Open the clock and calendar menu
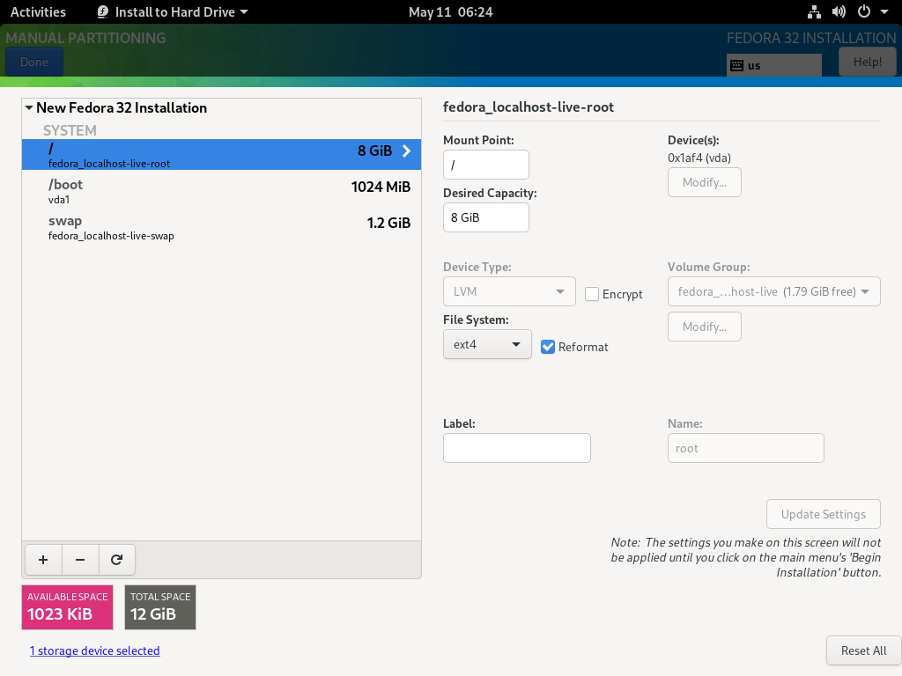 tap(450, 12)
